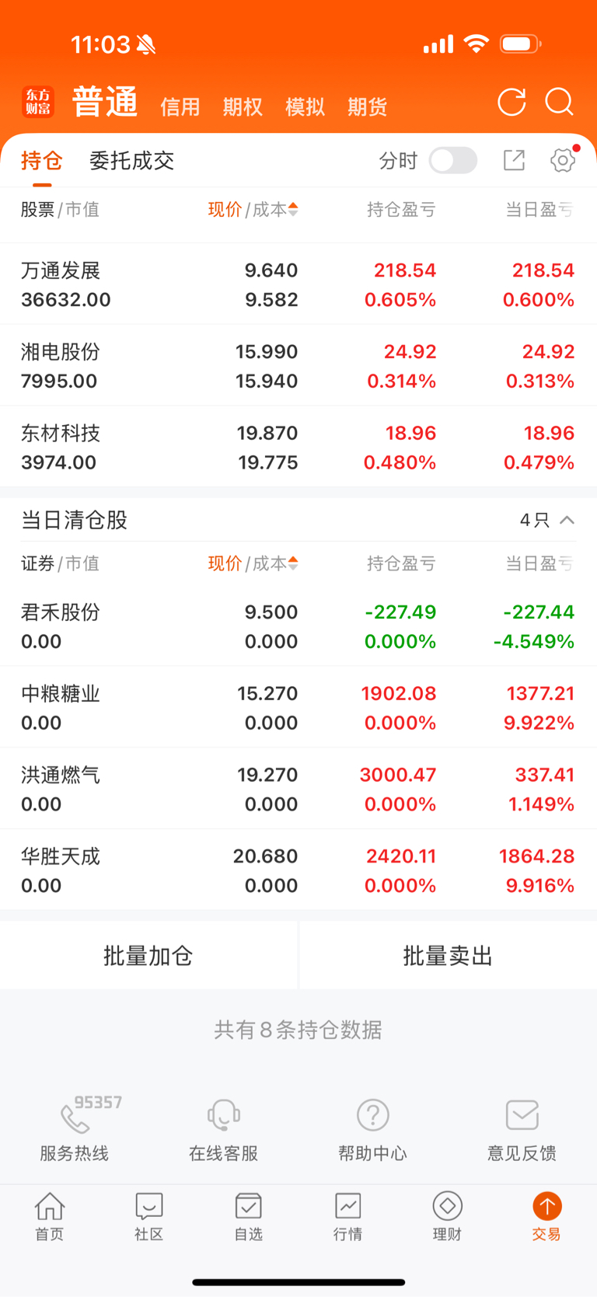
Task: Open the search magnifier icon
Action: 560,102
